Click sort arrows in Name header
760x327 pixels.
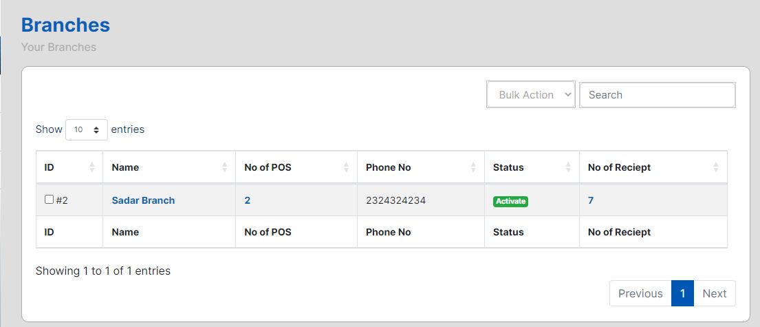click(225, 167)
